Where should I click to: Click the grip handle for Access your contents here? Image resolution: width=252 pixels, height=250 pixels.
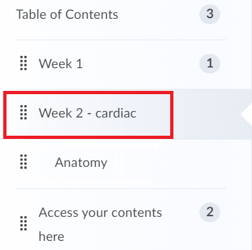coord(23,223)
